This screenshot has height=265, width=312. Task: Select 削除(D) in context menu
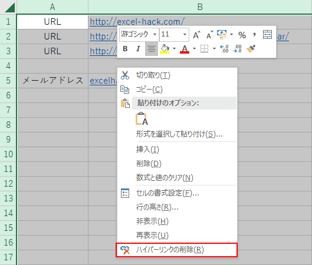point(177,164)
